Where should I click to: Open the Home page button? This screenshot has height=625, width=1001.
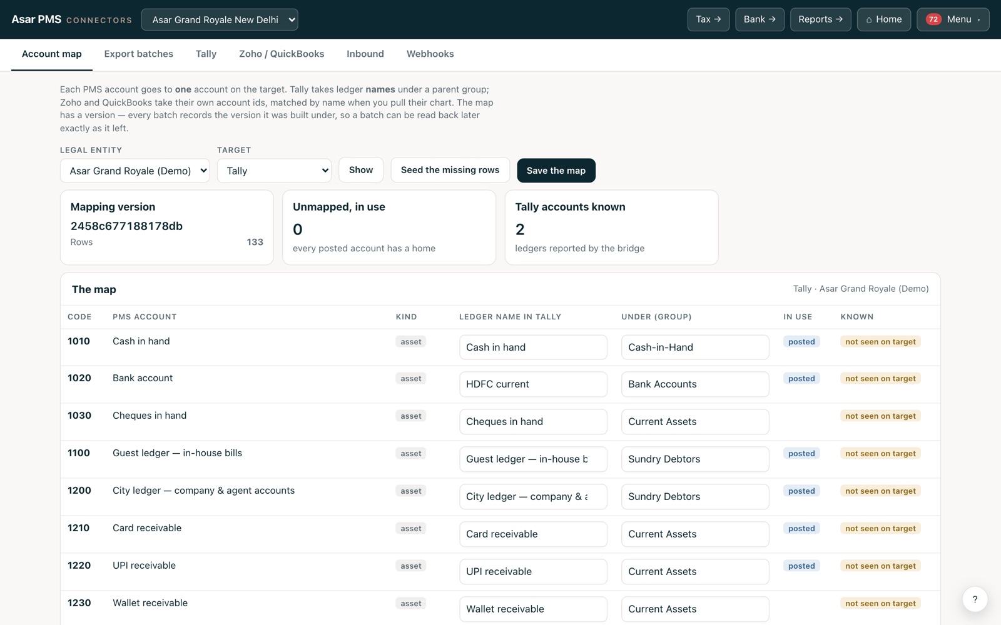[883, 19]
